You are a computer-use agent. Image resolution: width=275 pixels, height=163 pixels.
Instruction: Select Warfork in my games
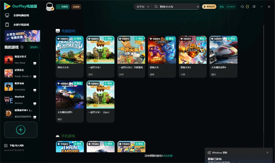[20, 100]
